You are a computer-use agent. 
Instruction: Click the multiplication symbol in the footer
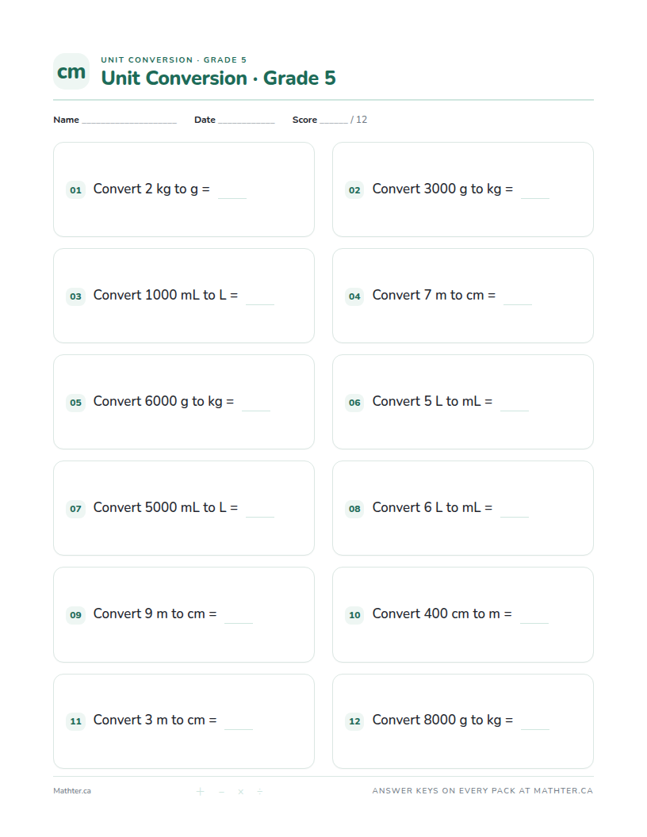[x=241, y=792]
